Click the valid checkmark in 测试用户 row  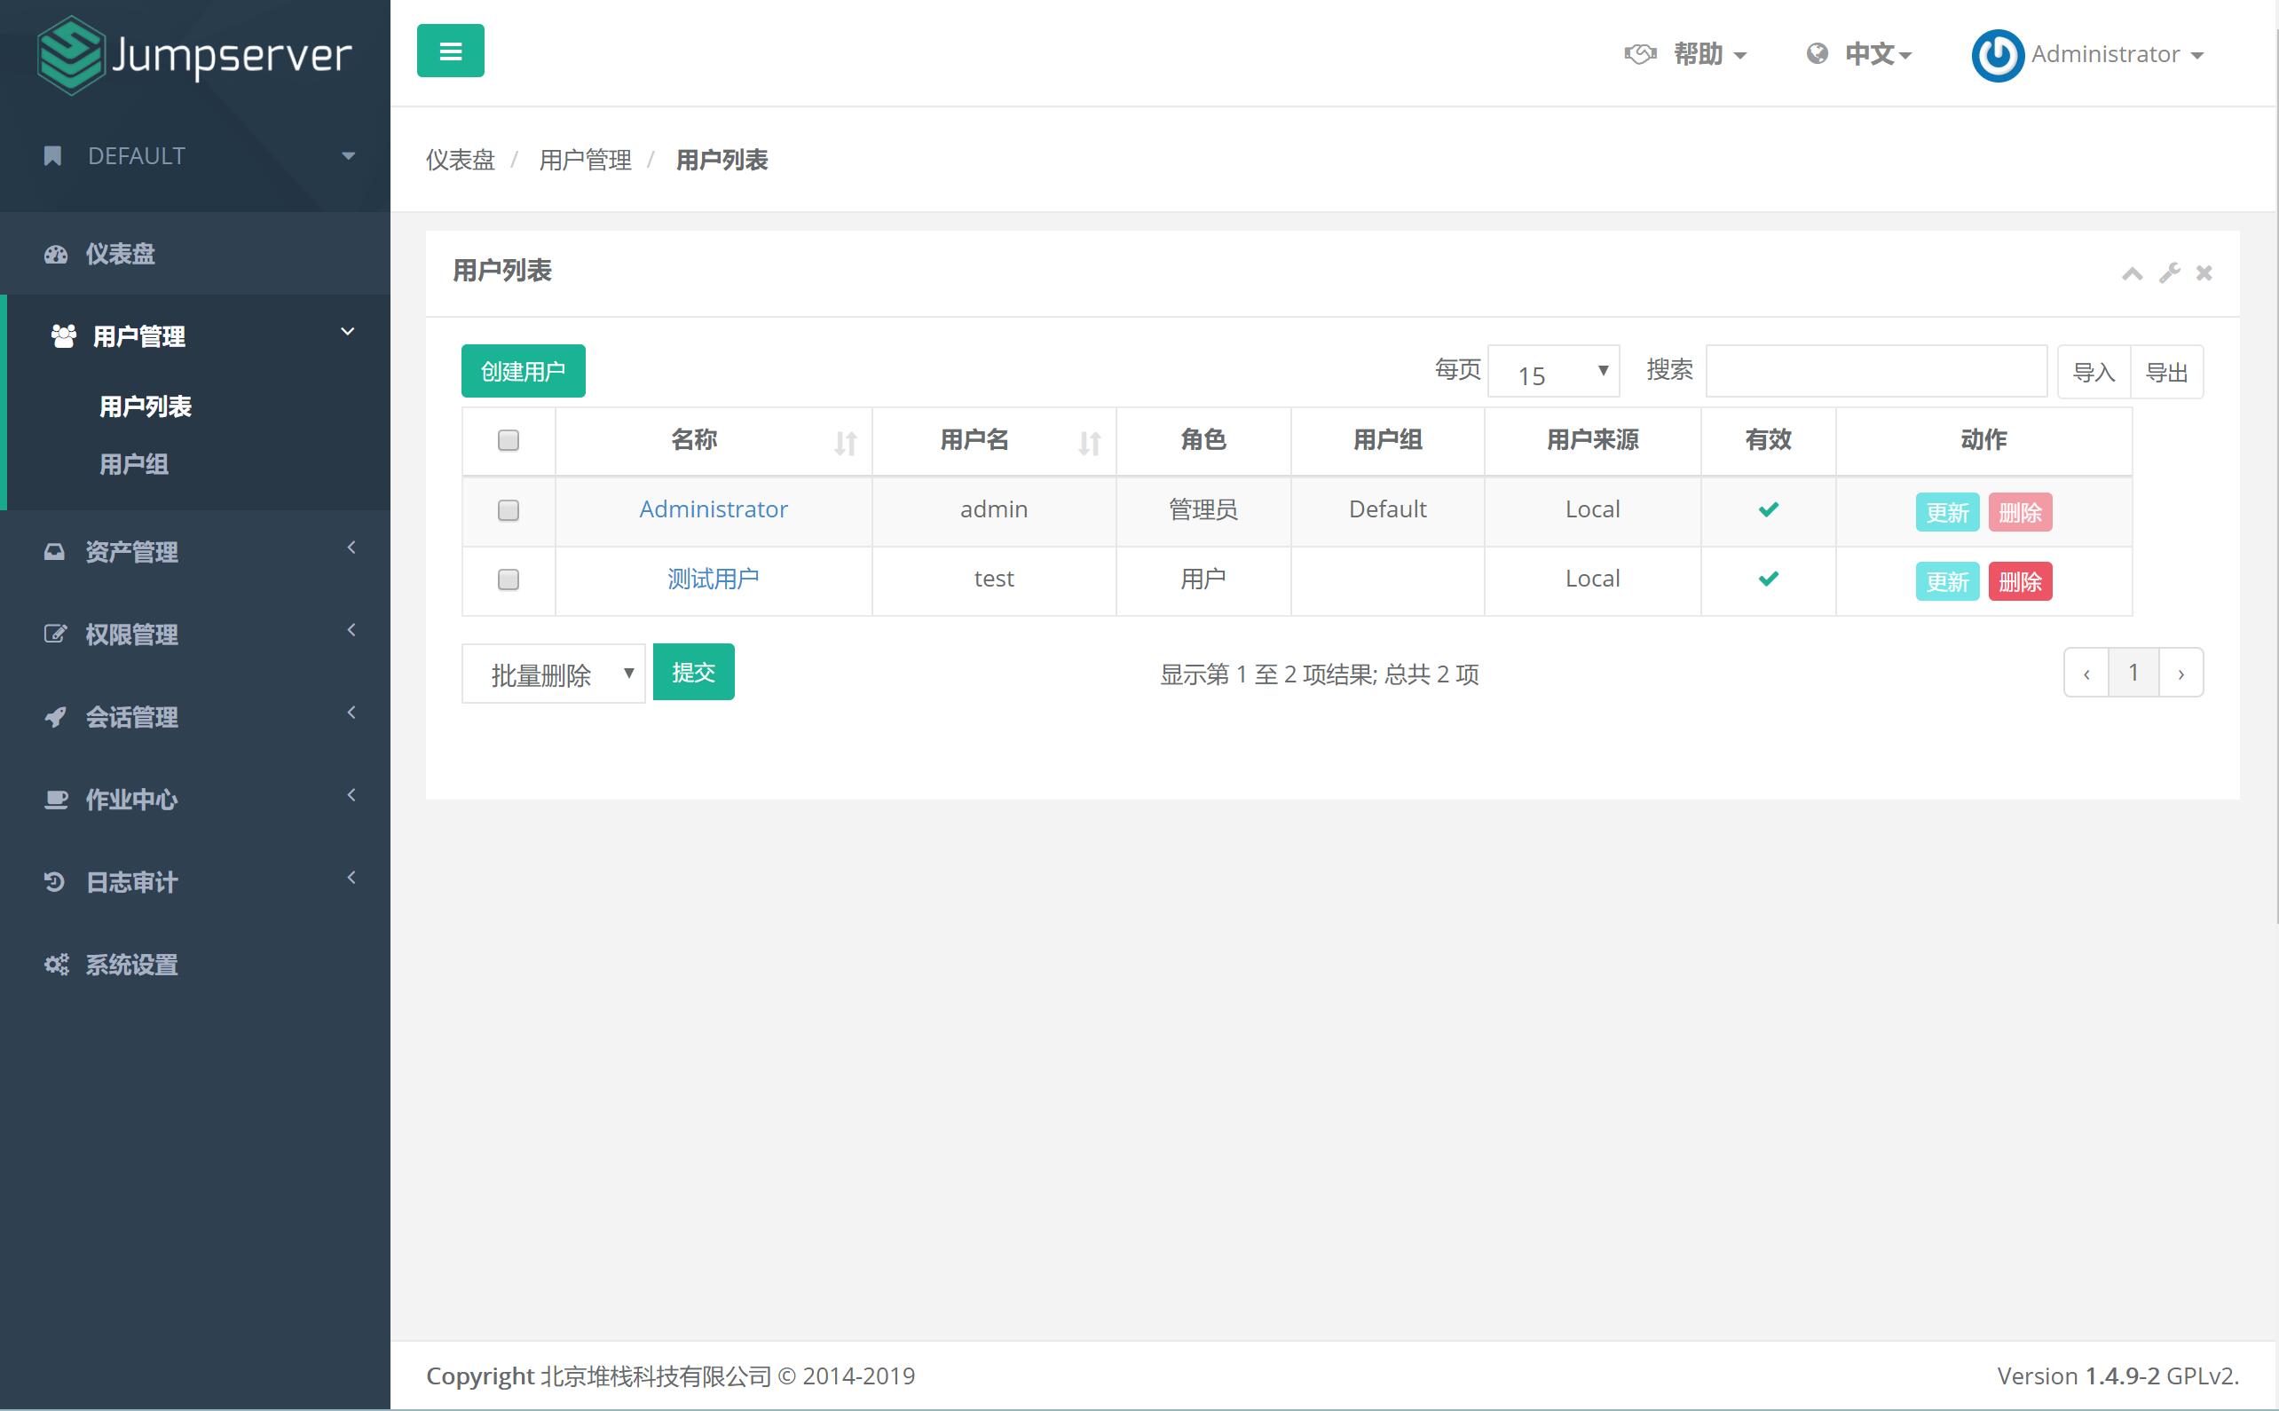(1768, 579)
